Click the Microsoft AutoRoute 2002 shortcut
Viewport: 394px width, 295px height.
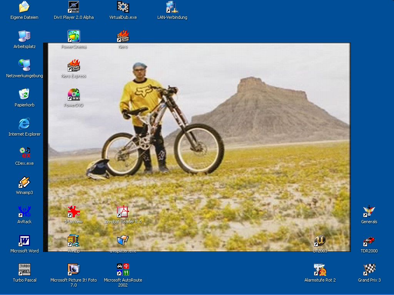tap(123, 270)
